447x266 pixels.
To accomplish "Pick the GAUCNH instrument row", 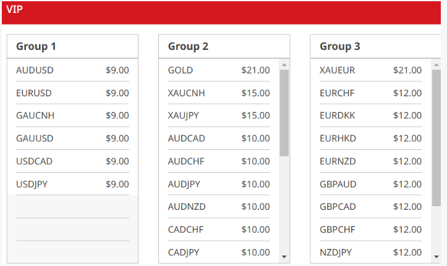I will [72, 115].
